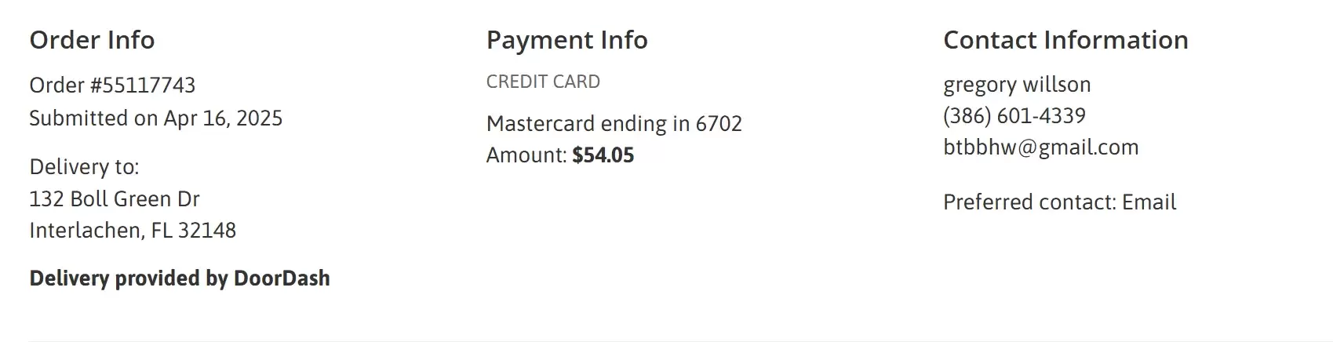The image size is (1333, 342).
Task: Click the Payment Info heading
Action: coord(567,40)
